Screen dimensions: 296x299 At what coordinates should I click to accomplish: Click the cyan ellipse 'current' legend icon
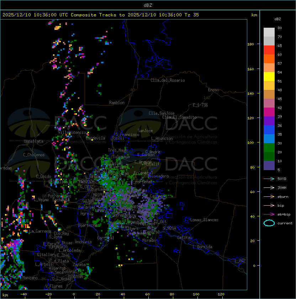click(269, 223)
